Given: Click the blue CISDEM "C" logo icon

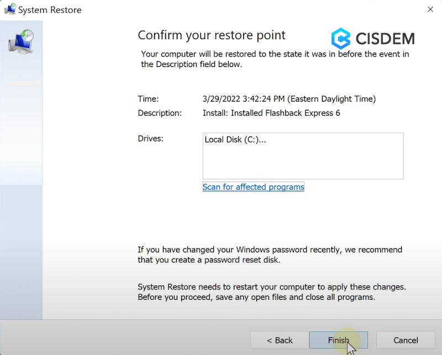Looking at the screenshot, I should click(x=341, y=37).
